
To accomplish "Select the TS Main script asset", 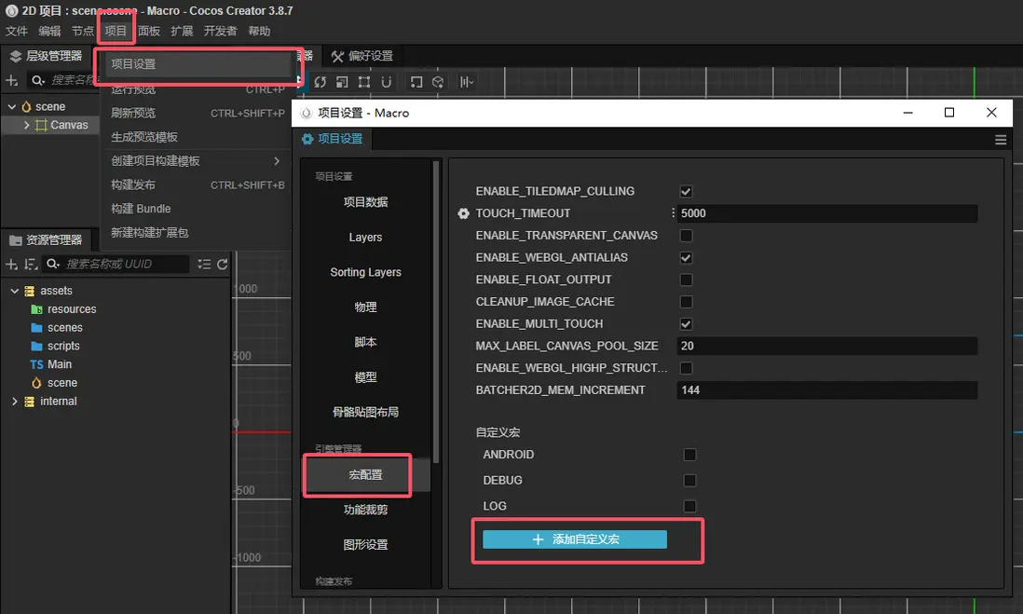I will point(51,364).
